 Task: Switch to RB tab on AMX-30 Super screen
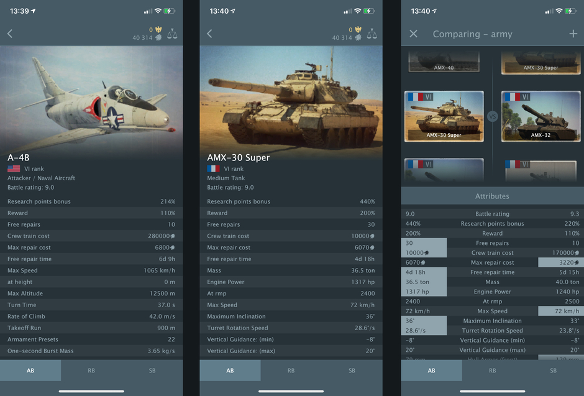tap(291, 371)
